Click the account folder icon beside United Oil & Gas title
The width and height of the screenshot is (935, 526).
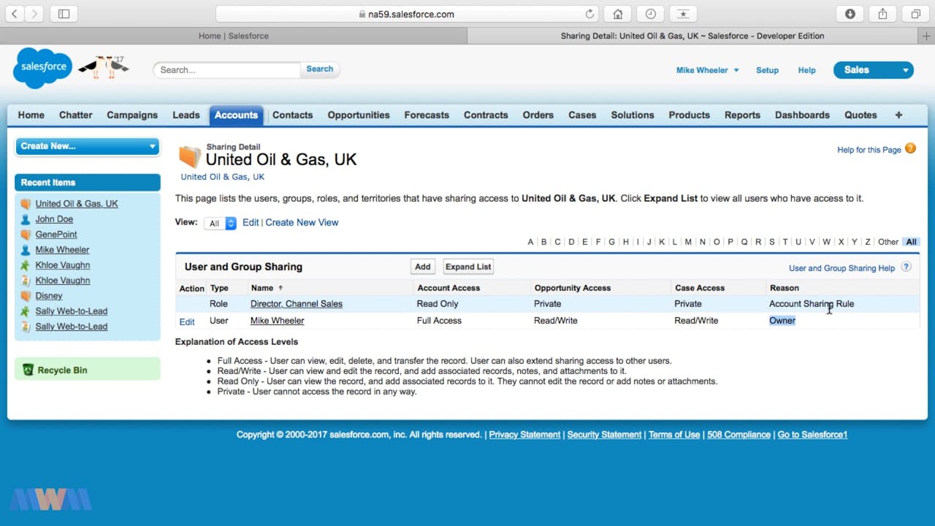189,157
